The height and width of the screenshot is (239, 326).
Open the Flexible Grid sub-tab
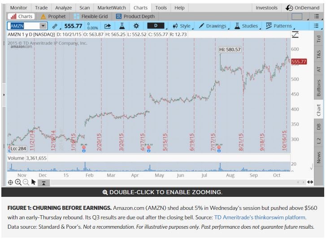pyautogui.click(x=91, y=17)
